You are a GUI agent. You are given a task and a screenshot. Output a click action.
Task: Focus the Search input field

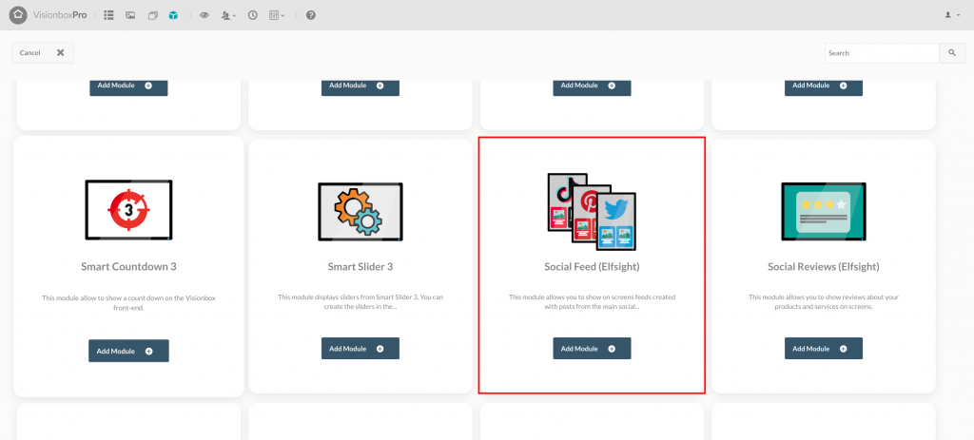tap(882, 53)
